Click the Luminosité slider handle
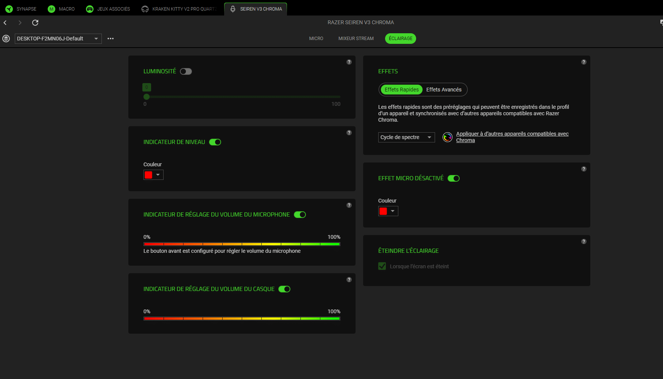This screenshot has height=379, width=663. tap(147, 97)
